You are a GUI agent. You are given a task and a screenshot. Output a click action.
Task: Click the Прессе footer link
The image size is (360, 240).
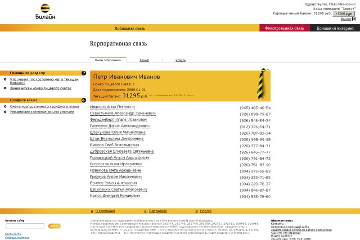pos(206,211)
